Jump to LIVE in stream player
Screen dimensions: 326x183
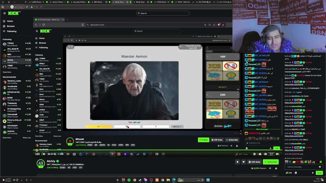pyautogui.click(x=61, y=154)
